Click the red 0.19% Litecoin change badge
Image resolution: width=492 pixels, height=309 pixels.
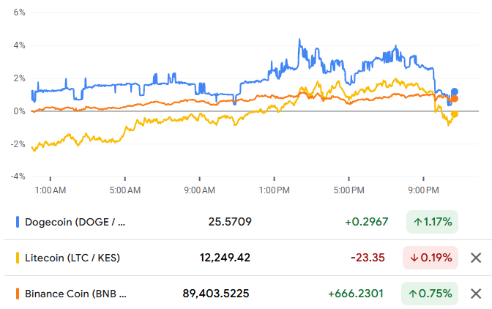[x=430, y=258]
